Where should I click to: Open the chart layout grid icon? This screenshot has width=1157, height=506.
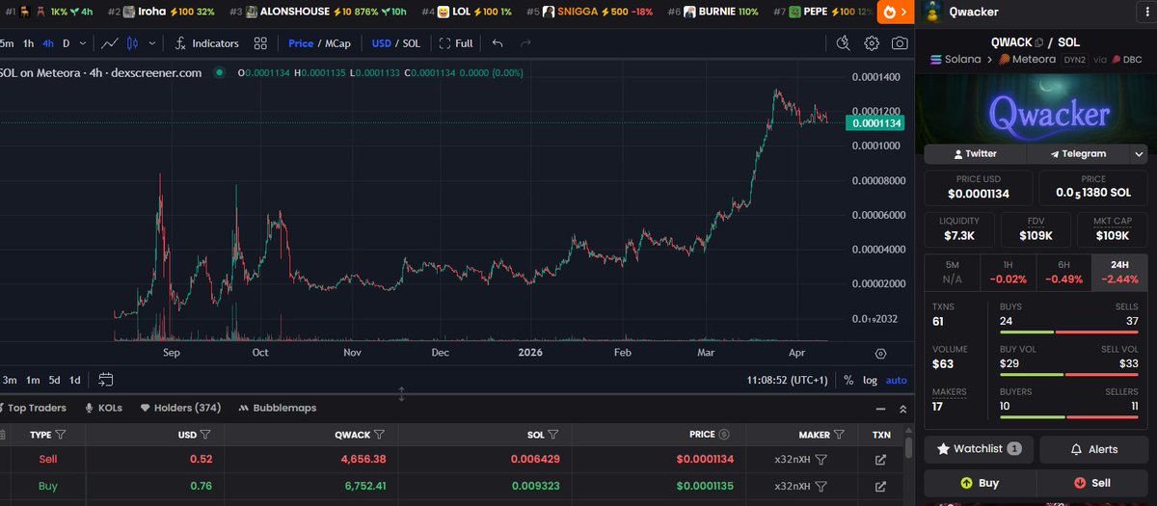(x=260, y=43)
